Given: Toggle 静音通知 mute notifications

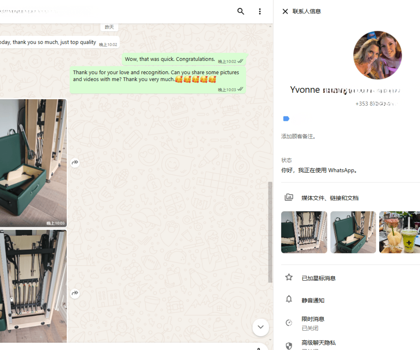Looking at the screenshot, I should pyautogui.click(x=313, y=300).
